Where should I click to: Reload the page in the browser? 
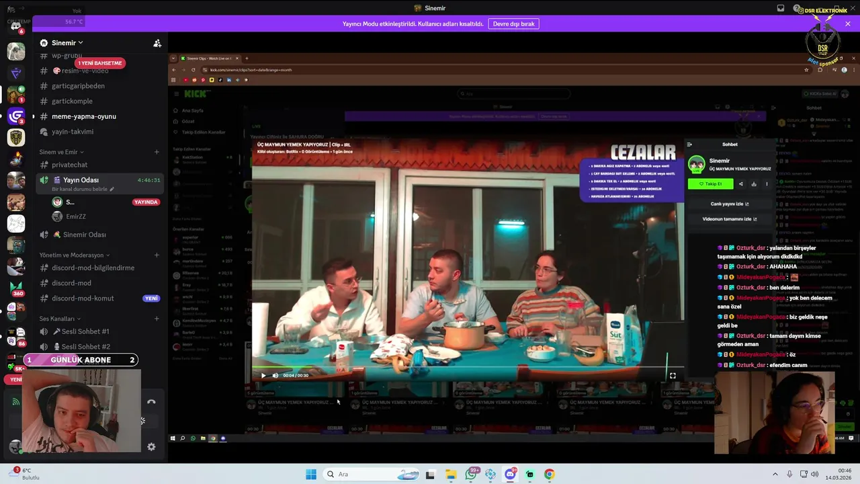193,70
